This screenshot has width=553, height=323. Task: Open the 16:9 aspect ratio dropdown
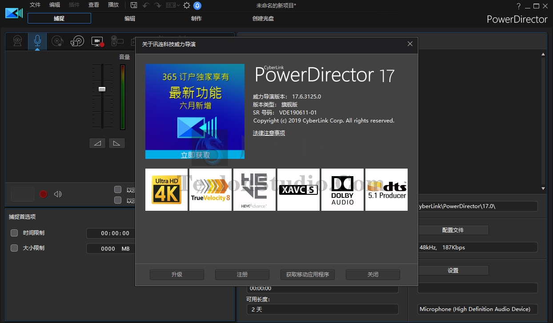coord(173,5)
